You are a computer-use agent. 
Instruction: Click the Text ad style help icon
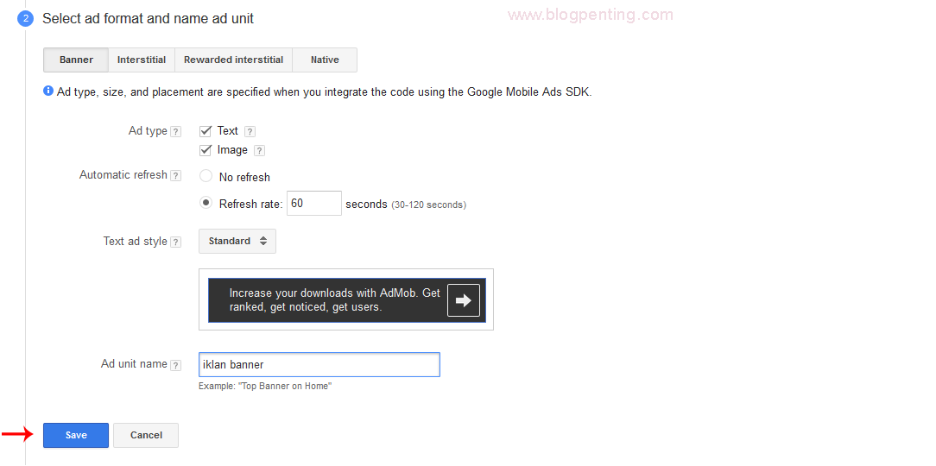(x=176, y=242)
